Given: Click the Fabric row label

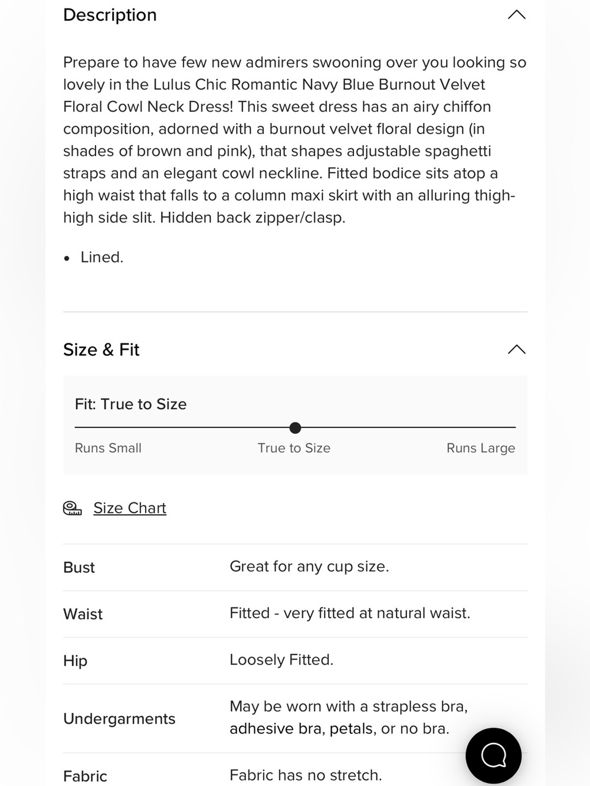Looking at the screenshot, I should tap(85, 776).
